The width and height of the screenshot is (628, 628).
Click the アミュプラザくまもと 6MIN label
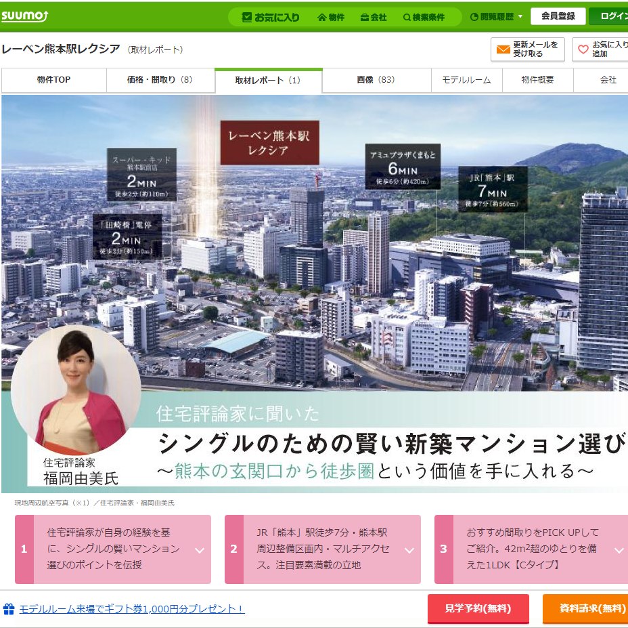403,167
